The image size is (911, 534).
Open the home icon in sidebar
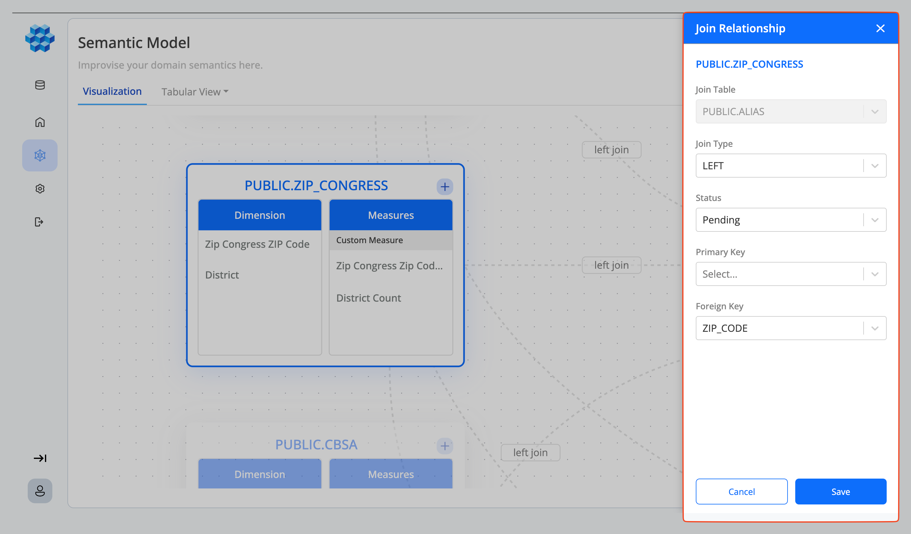coord(40,122)
